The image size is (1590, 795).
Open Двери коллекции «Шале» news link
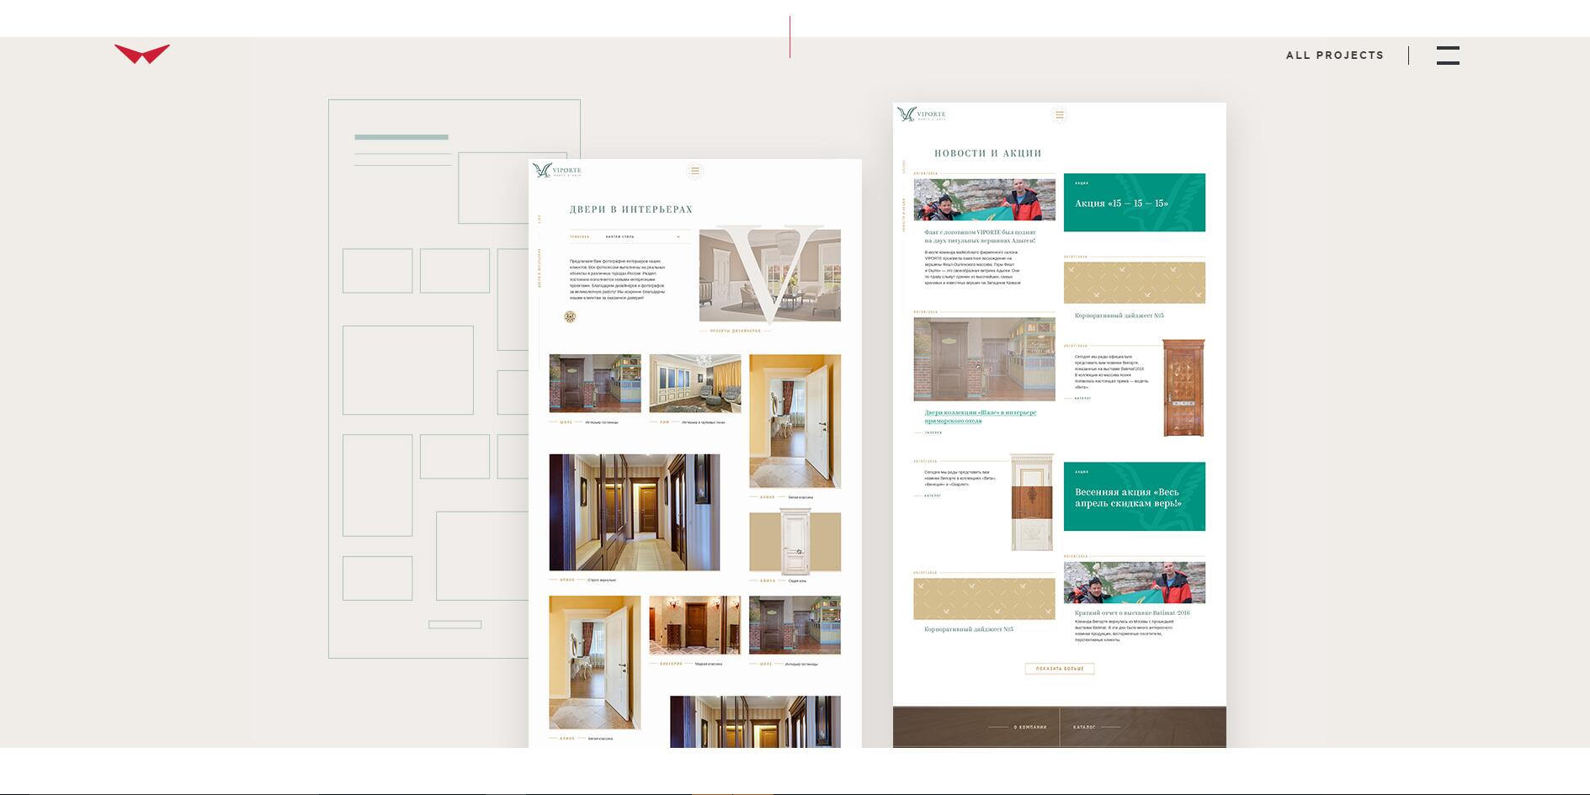coord(980,416)
